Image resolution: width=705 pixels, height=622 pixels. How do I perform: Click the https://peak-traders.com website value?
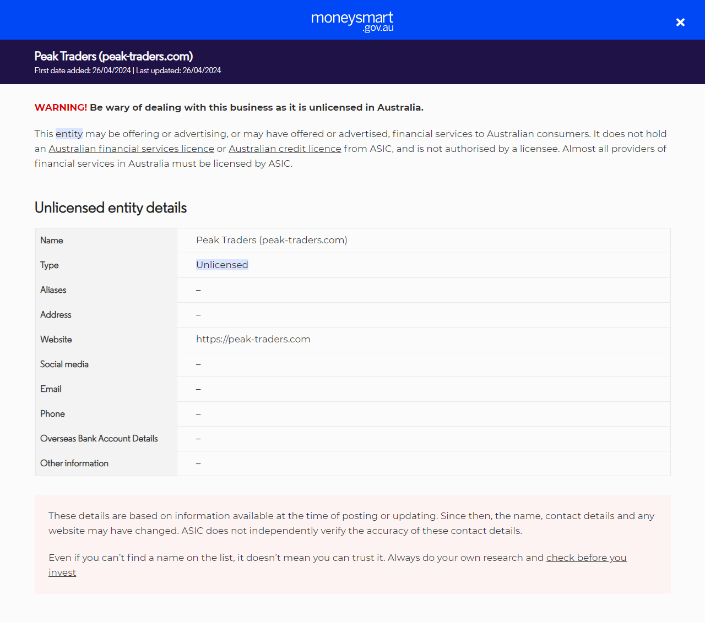[253, 339]
